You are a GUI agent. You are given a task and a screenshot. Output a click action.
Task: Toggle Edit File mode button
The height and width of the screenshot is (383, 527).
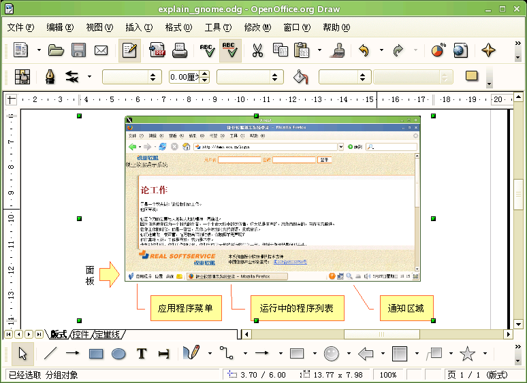[129, 50]
